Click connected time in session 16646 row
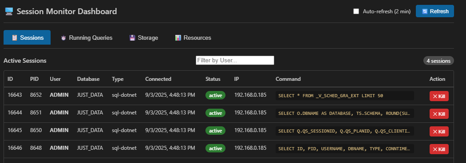Screen dimensions: 466x163 click(x=170, y=148)
